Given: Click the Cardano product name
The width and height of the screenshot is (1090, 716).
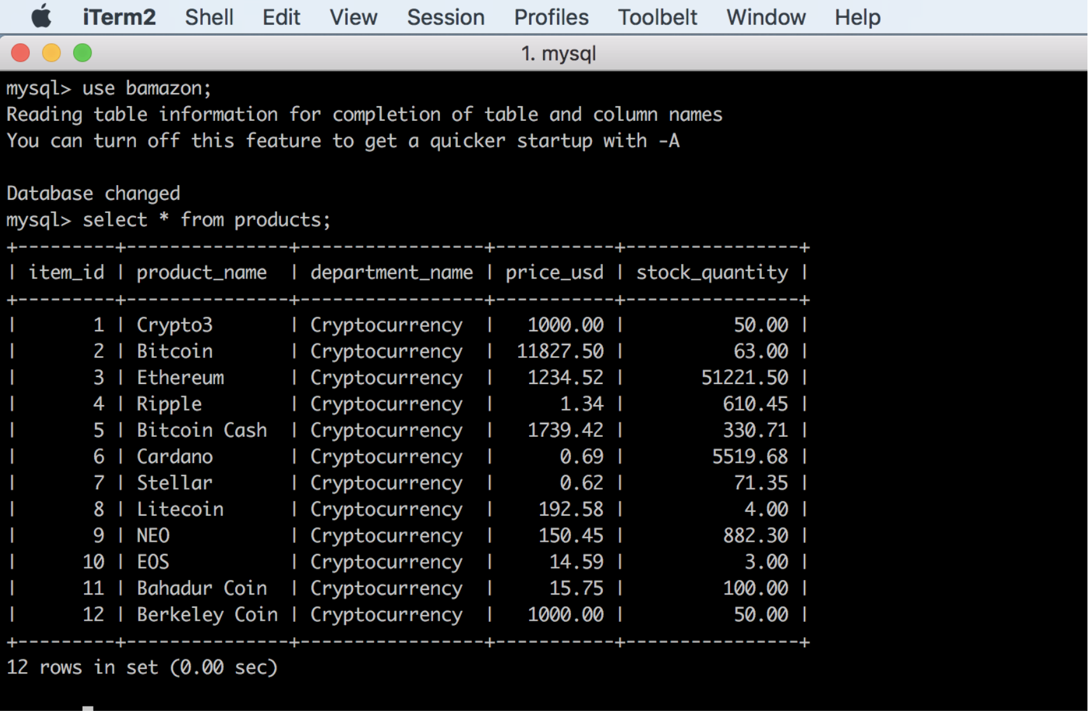Looking at the screenshot, I should click(x=175, y=457).
